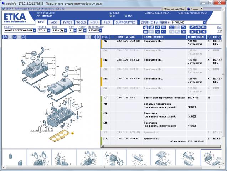Screen dimensions: 227x171
Task: Click the VIN field WVGZZZ1TZ9W07426
Action: click(19, 31)
